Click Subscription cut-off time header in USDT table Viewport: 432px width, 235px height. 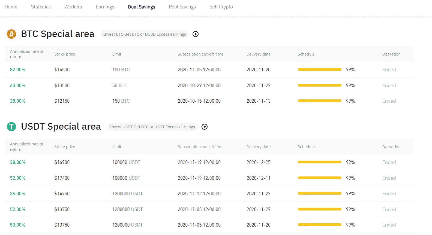click(x=200, y=147)
